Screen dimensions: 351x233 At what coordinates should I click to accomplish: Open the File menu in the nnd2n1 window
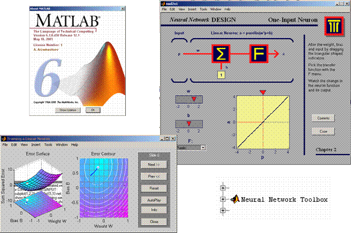coord(165,9)
